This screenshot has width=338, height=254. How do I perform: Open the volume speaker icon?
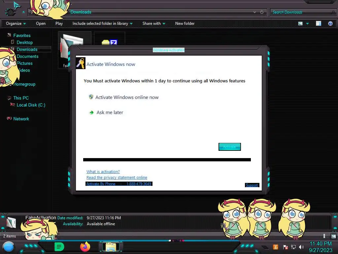301,247
